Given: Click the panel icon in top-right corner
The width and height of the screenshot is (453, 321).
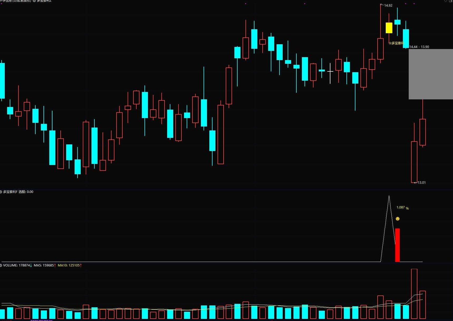Looking at the screenshot, I should coord(451,1).
